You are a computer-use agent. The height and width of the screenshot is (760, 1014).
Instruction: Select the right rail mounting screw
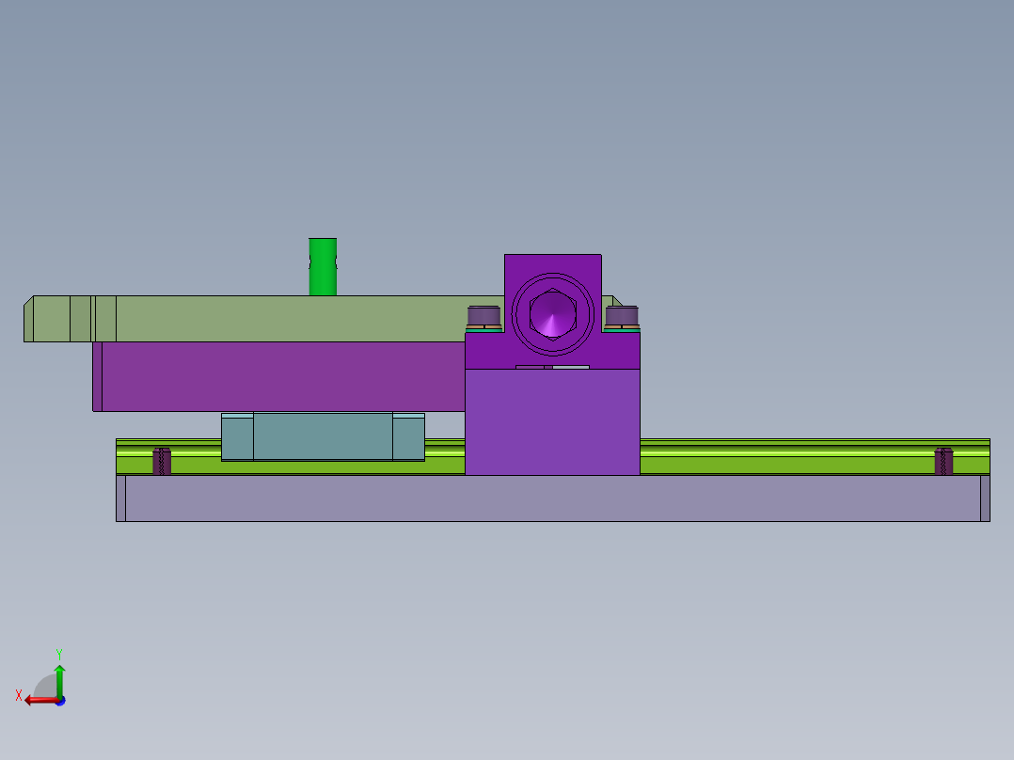[944, 461]
